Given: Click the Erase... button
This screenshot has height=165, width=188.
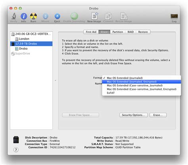Looking at the screenshot, I should [x=158, y=115].
